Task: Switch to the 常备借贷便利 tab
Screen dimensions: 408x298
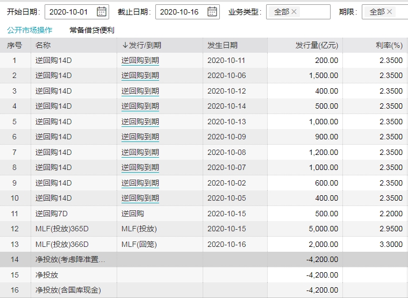Action: [92, 30]
